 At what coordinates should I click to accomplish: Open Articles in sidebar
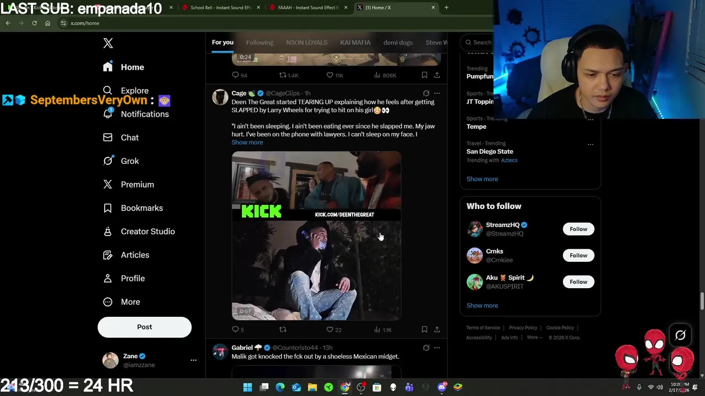point(126,255)
